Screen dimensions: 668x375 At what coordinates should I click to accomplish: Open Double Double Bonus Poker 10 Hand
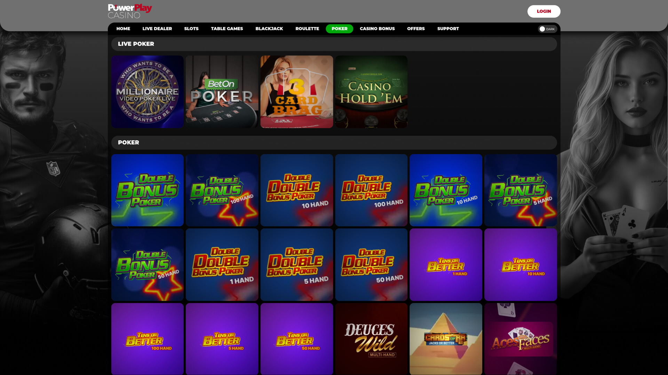click(296, 190)
